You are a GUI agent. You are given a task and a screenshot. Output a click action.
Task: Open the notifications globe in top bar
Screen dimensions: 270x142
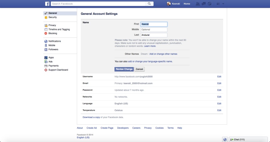(x=210, y=4)
